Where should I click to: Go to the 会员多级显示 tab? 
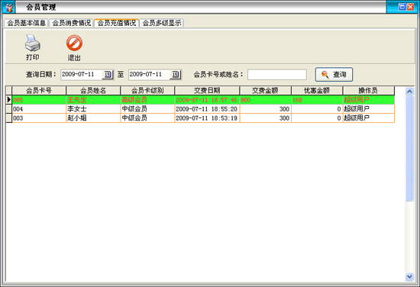tap(162, 23)
